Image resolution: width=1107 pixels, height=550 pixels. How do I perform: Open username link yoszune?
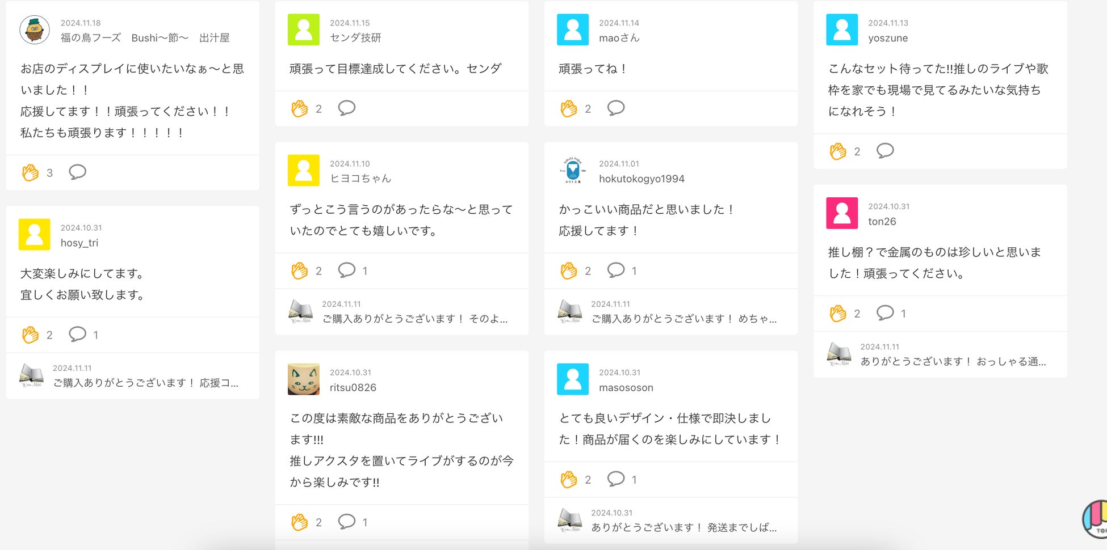pos(888,38)
